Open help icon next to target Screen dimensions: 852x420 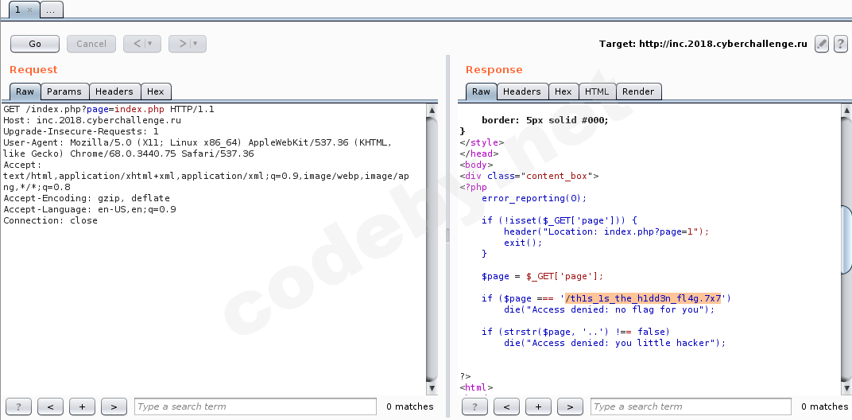pyautogui.click(x=840, y=44)
